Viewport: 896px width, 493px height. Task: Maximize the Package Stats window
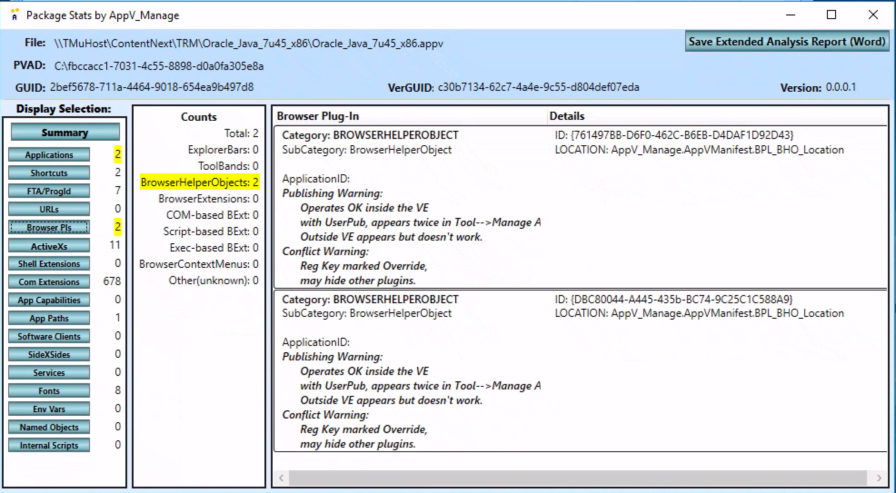point(831,15)
